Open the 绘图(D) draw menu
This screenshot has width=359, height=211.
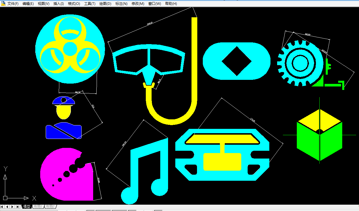(105, 4)
